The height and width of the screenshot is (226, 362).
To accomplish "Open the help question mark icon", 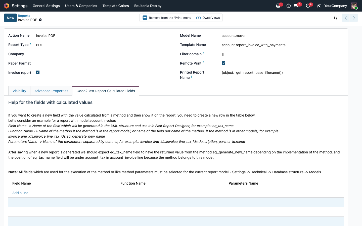I will coord(289,6).
